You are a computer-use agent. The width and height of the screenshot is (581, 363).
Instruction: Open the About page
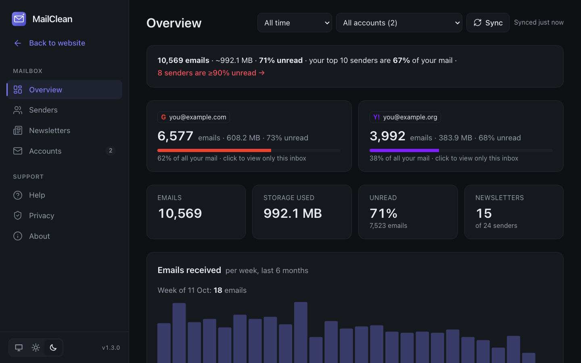(x=65, y=236)
